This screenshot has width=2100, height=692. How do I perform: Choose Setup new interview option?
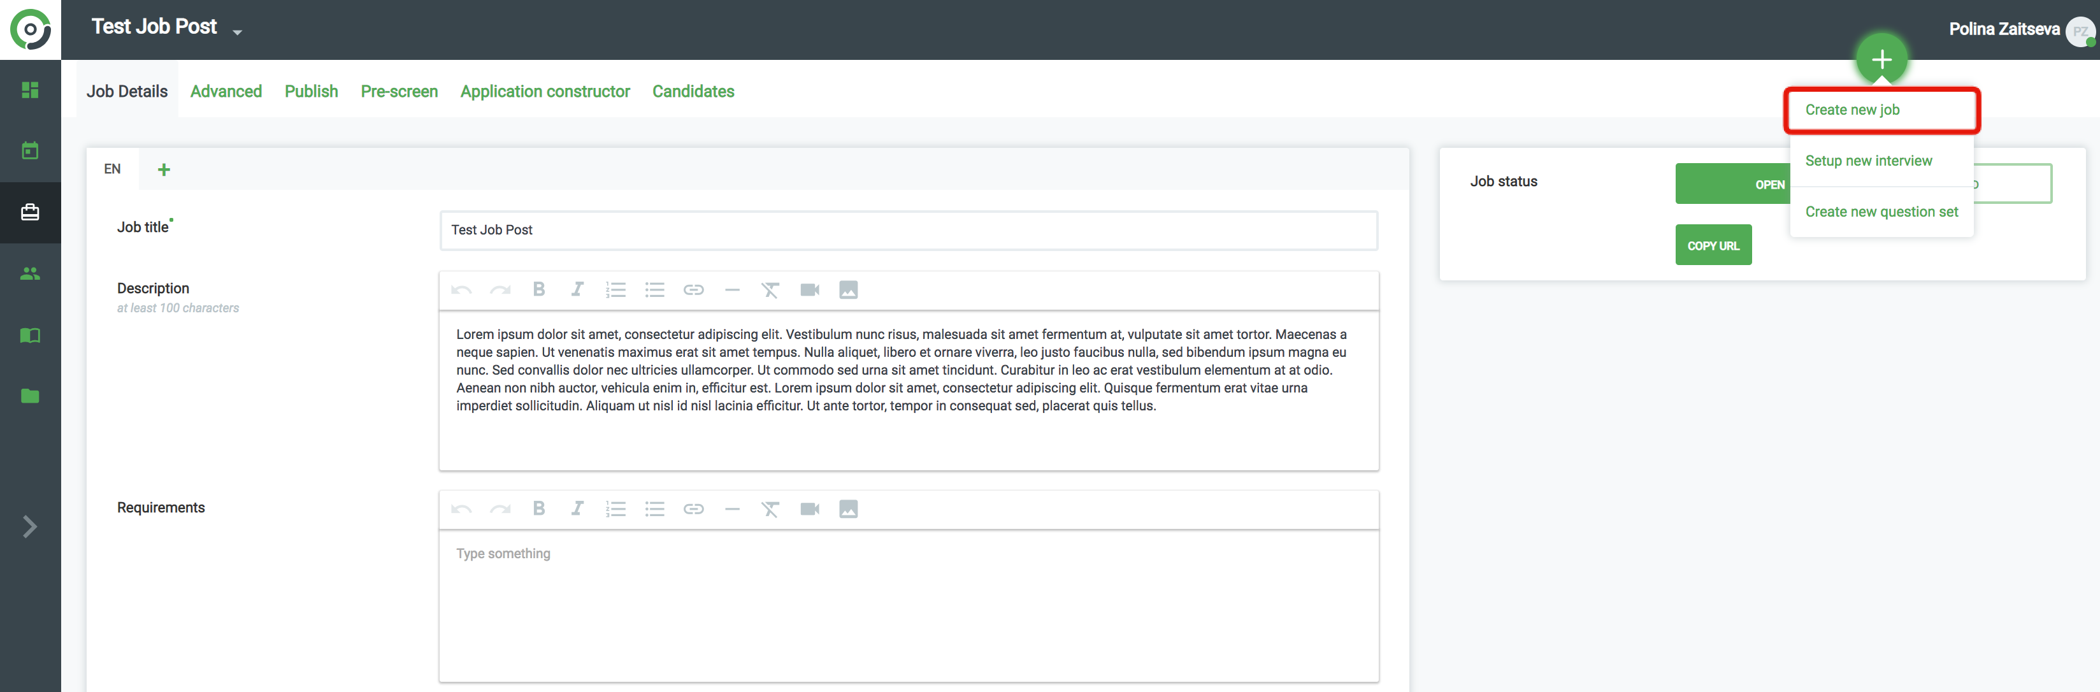coord(1867,161)
